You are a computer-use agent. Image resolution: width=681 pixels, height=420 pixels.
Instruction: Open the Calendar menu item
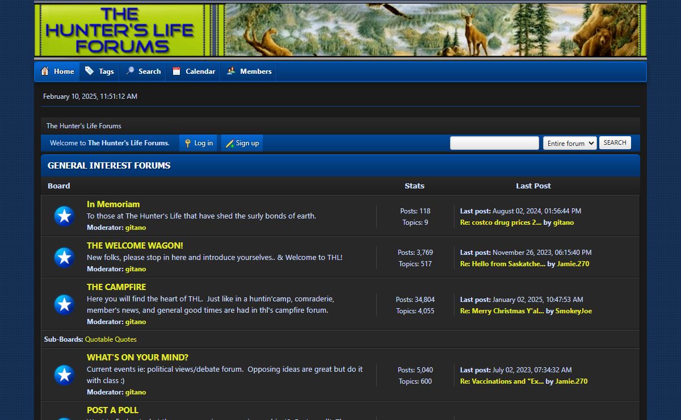[200, 72]
